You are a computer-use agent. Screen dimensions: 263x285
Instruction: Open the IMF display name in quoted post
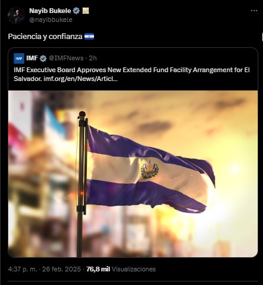32,58
